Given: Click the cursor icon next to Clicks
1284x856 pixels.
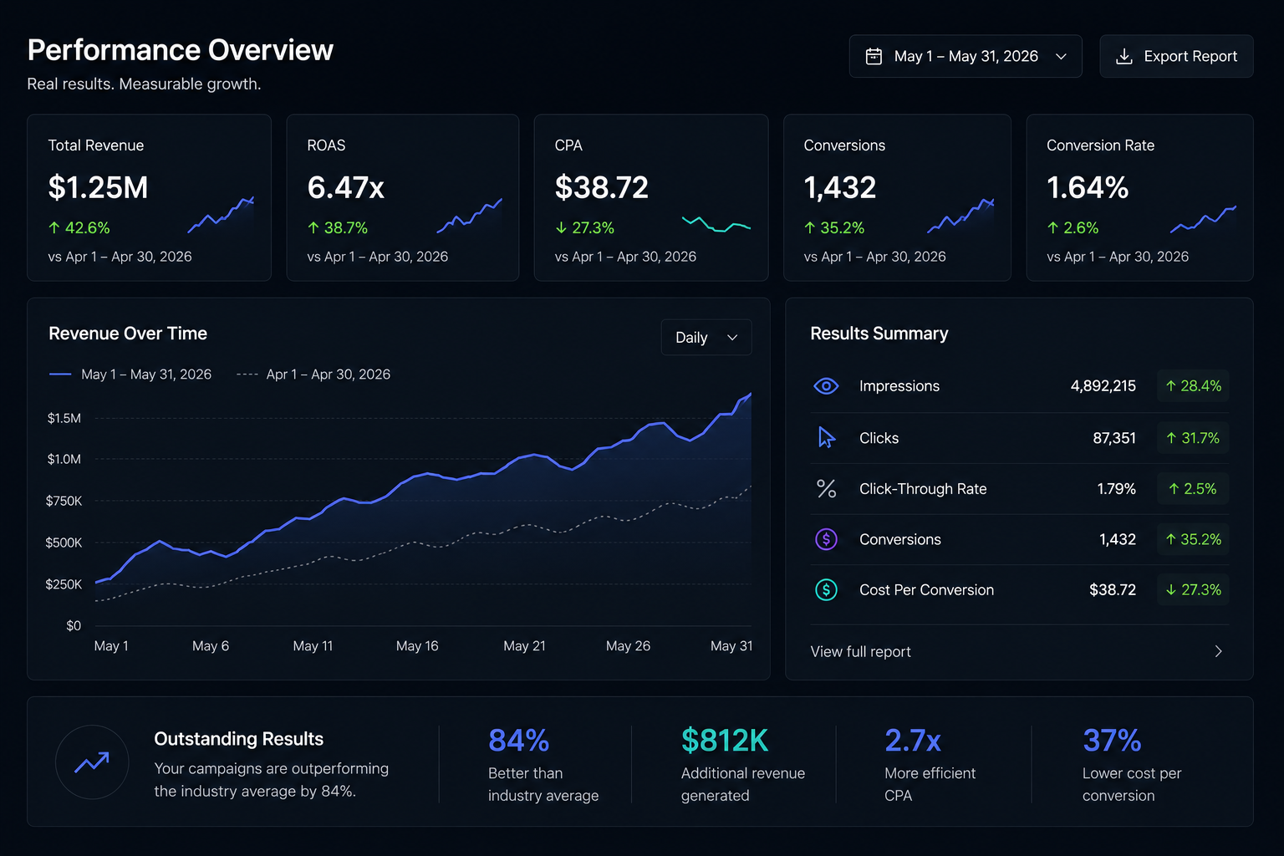Looking at the screenshot, I should tap(827, 437).
